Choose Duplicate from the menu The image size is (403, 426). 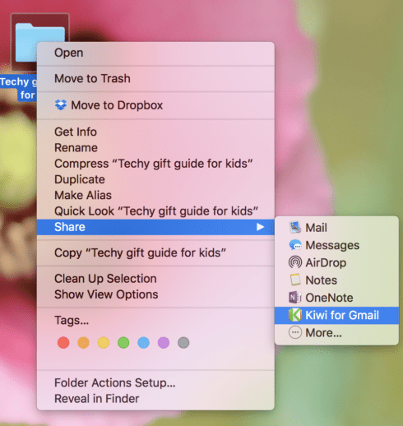point(155,179)
